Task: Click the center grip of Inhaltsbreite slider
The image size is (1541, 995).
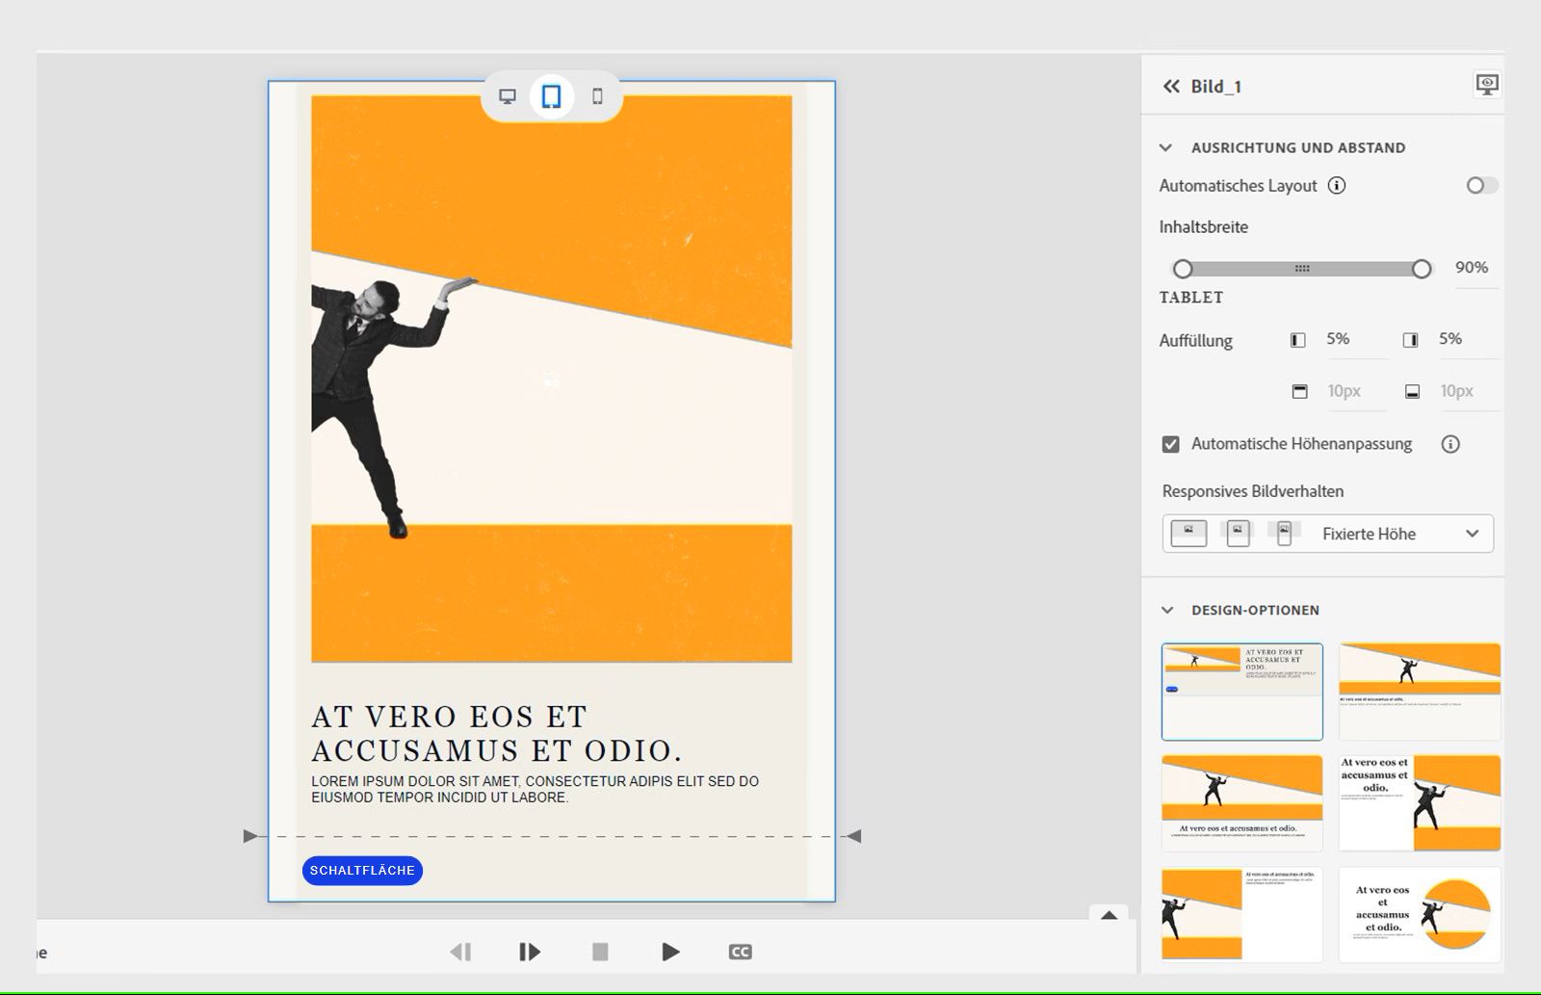Action: coord(1302,269)
